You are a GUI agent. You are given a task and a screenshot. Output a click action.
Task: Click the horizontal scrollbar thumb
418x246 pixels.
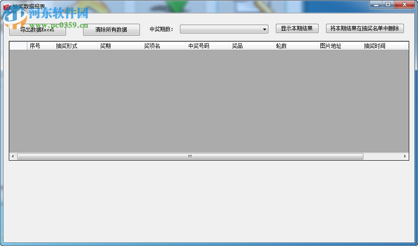[190, 157]
